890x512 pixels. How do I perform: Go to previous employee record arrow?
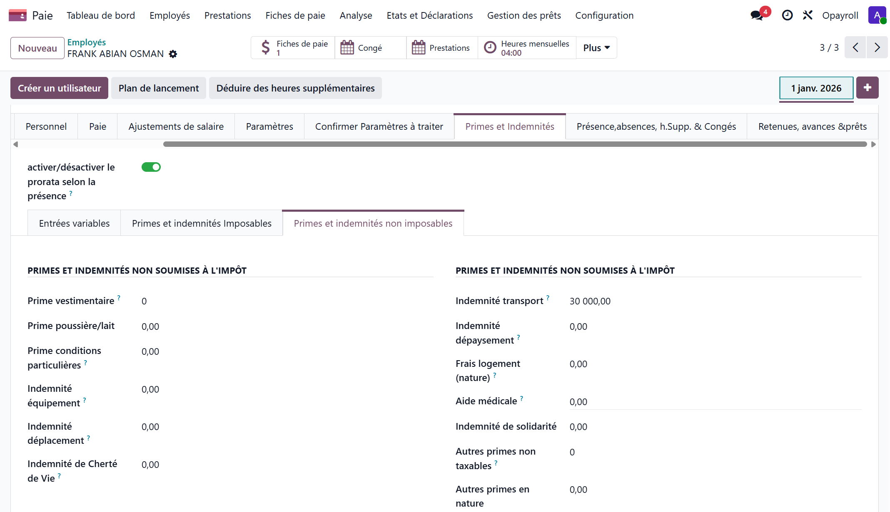(855, 47)
